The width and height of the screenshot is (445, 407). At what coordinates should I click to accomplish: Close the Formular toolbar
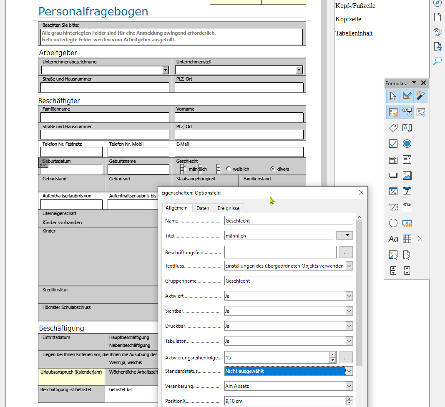(423, 83)
